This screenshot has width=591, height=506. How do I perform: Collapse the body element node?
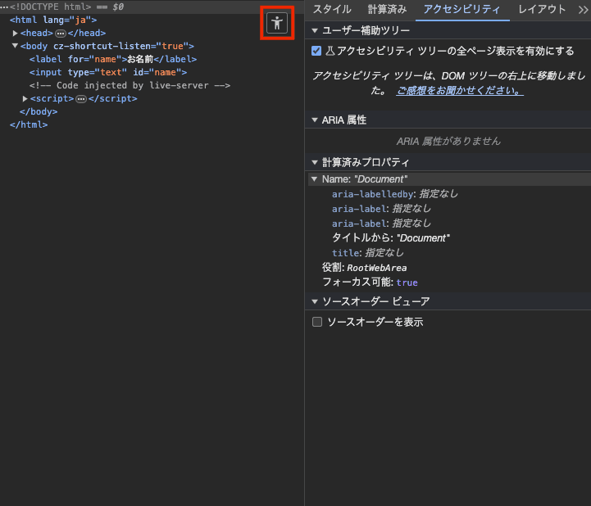click(15, 47)
